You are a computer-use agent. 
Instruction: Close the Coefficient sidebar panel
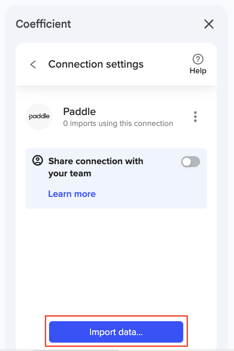[x=209, y=24]
